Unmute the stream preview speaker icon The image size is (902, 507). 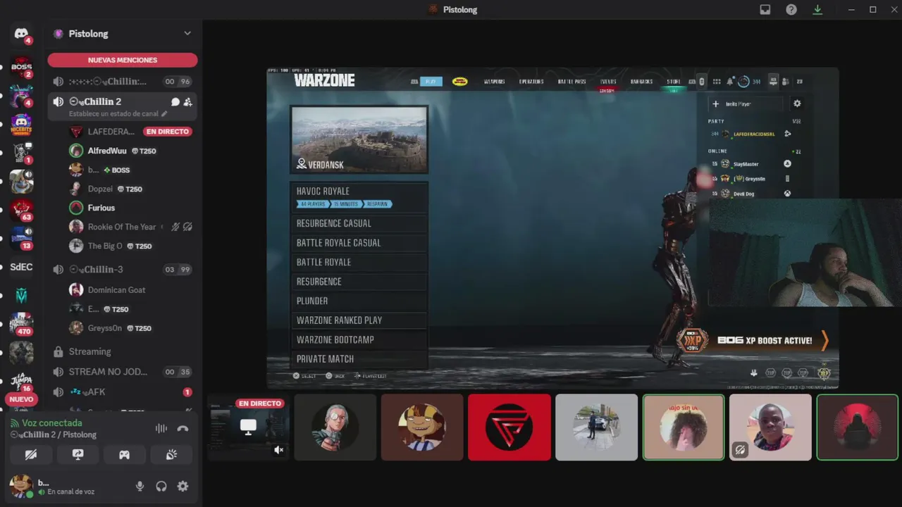279,450
